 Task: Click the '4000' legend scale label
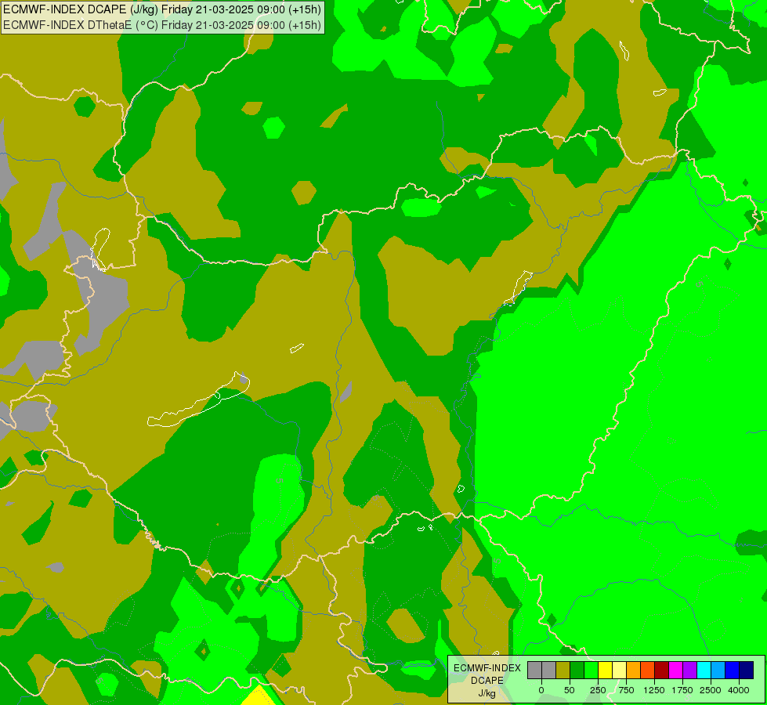[x=739, y=690]
